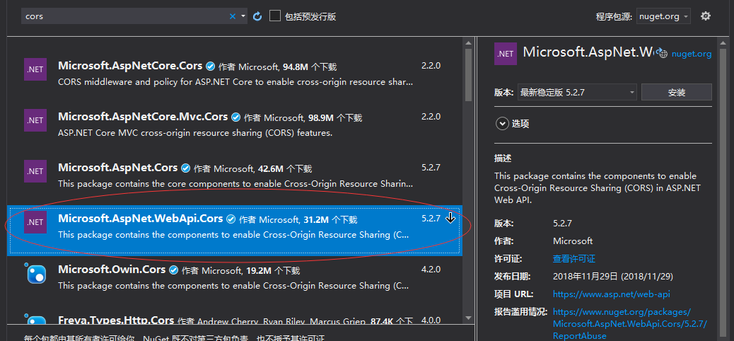Click version 5.2.7 on Microsoft.AspNet.Cors row
The height and width of the screenshot is (341, 734).
click(x=431, y=167)
